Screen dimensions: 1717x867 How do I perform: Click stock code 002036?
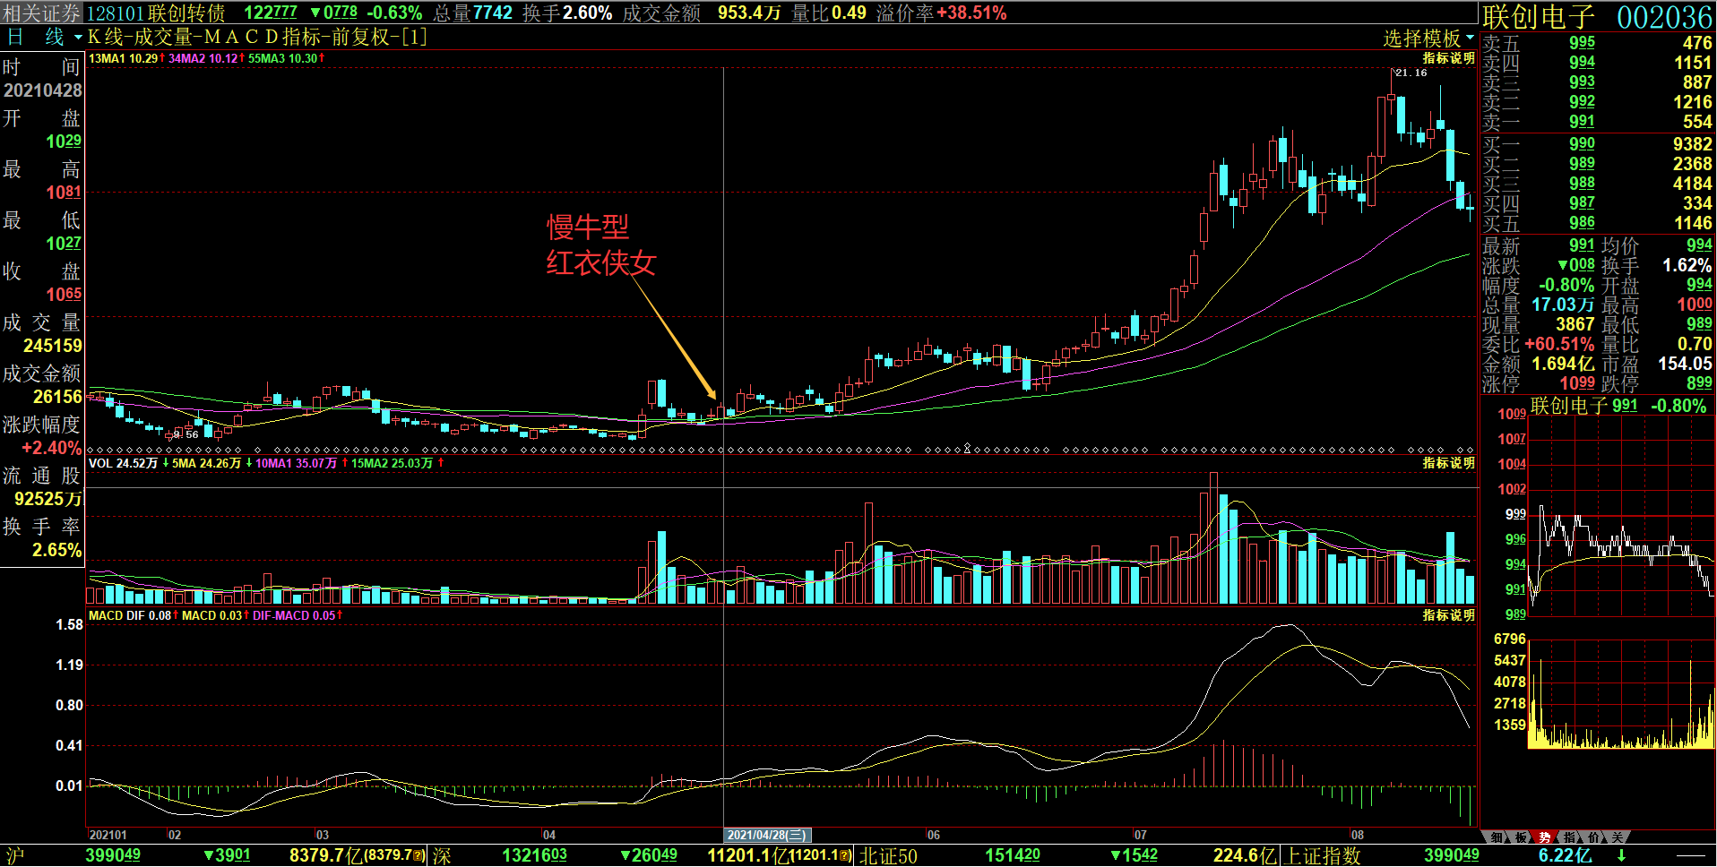(x=1664, y=17)
